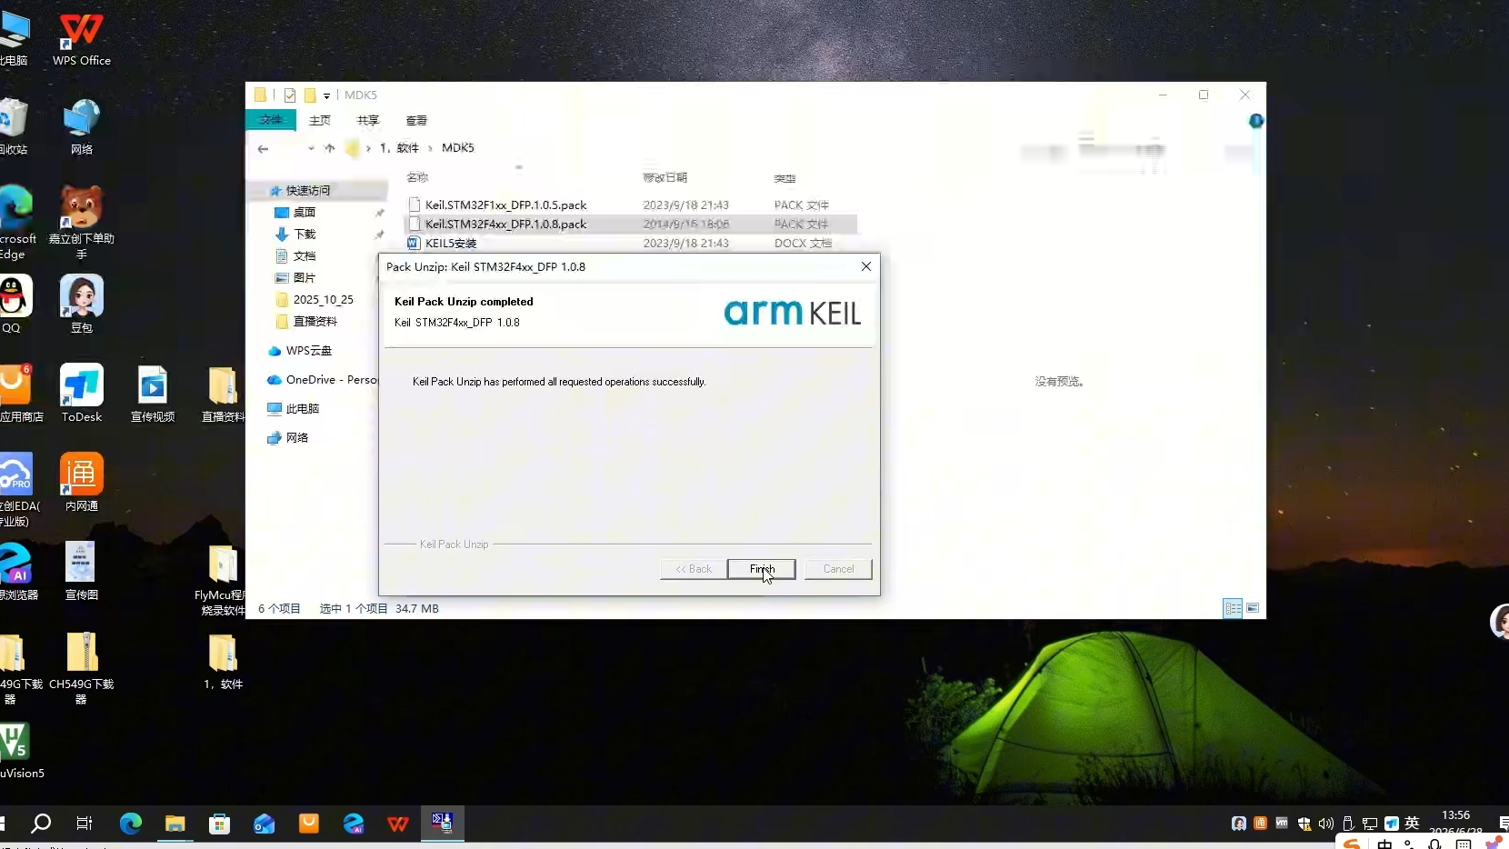Open WPS Office desktop icon
The height and width of the screenshot is (849, 1509).
pyautogui.click(x=81, y=40)
